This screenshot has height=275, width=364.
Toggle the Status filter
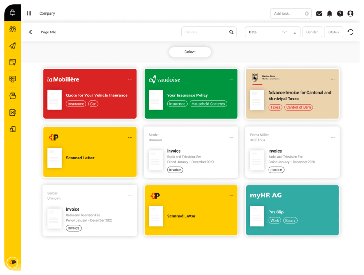(333, 32)
